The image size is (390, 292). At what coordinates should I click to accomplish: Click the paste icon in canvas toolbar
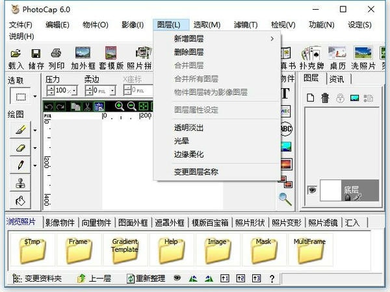(x=99, y=107)
